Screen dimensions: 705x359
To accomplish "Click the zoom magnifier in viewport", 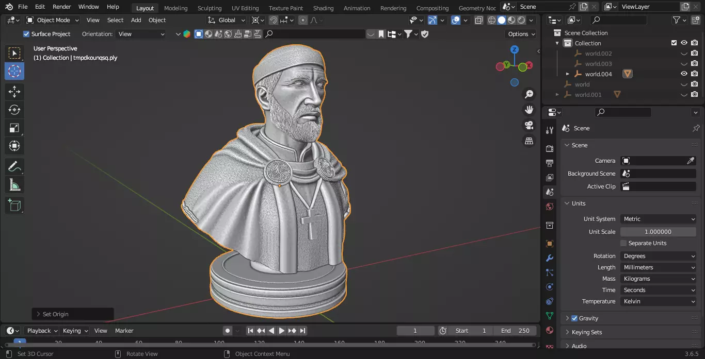I will (x=529, y=94).
